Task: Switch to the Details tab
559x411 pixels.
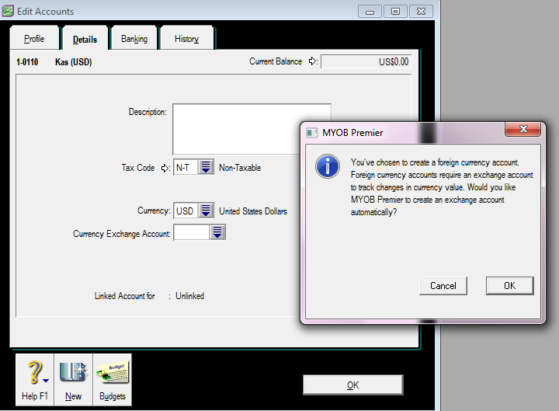Action: pyautogui.click(x=85, y=39)
